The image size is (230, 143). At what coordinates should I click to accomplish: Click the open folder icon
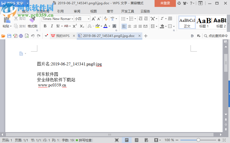click(3, 36)
